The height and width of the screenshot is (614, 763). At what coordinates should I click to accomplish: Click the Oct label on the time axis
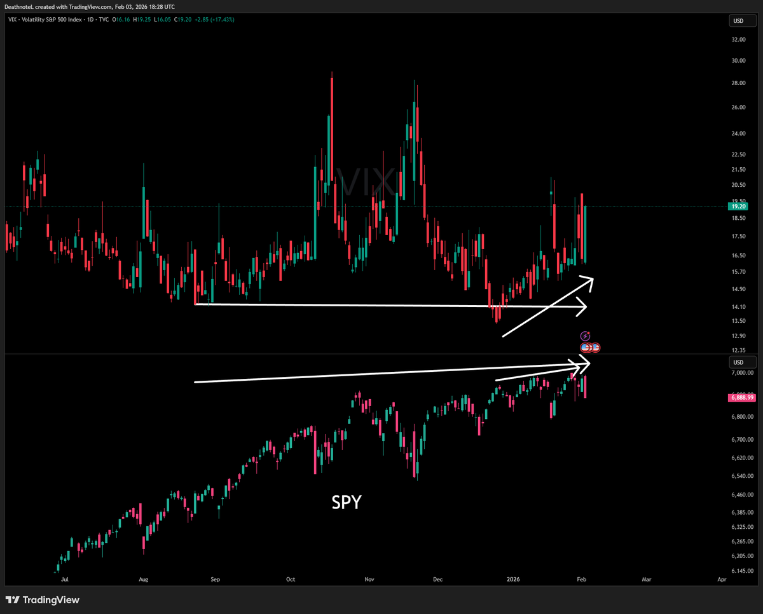[x=291, y=580]
